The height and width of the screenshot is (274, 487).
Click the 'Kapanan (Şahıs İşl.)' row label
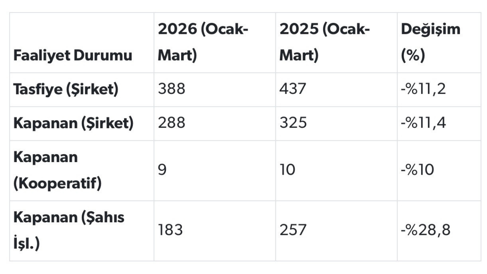tap(69, 230)
